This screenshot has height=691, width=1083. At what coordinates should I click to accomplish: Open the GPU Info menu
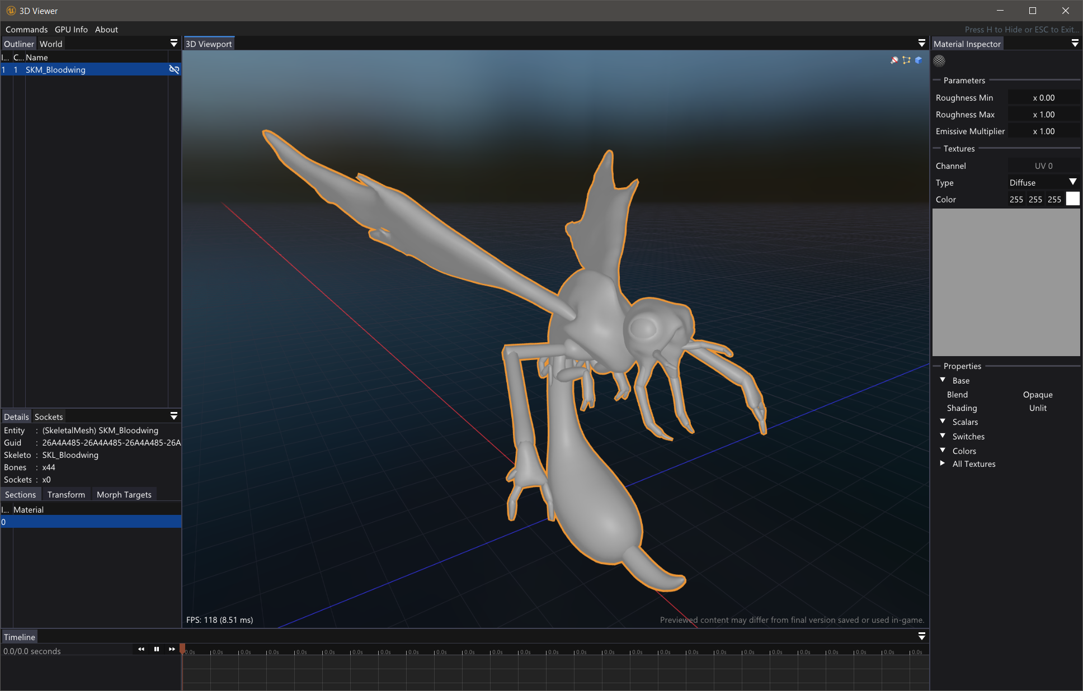point(71,29)
